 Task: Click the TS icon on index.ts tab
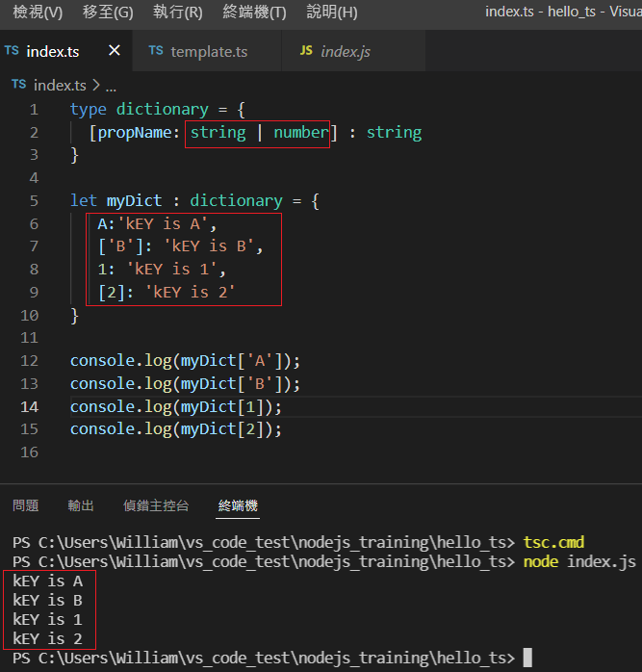[x=12, y=51]
